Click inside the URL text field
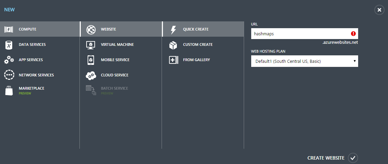The height and width of the screenshot is (164, 388). pyautogui.click(x=304, y=34)
